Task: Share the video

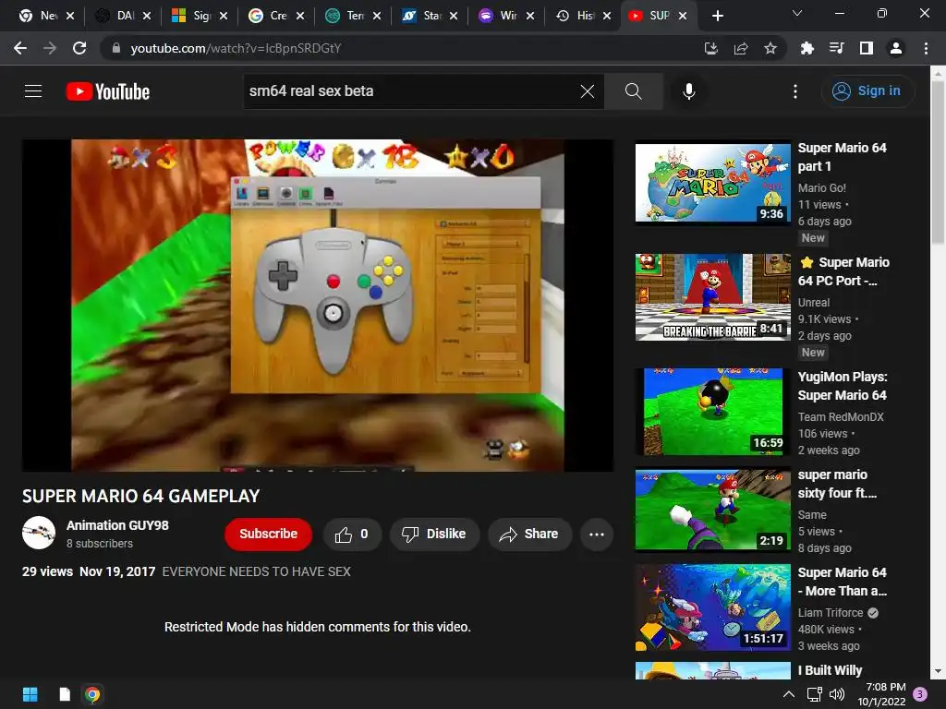Action: [529, 535]
